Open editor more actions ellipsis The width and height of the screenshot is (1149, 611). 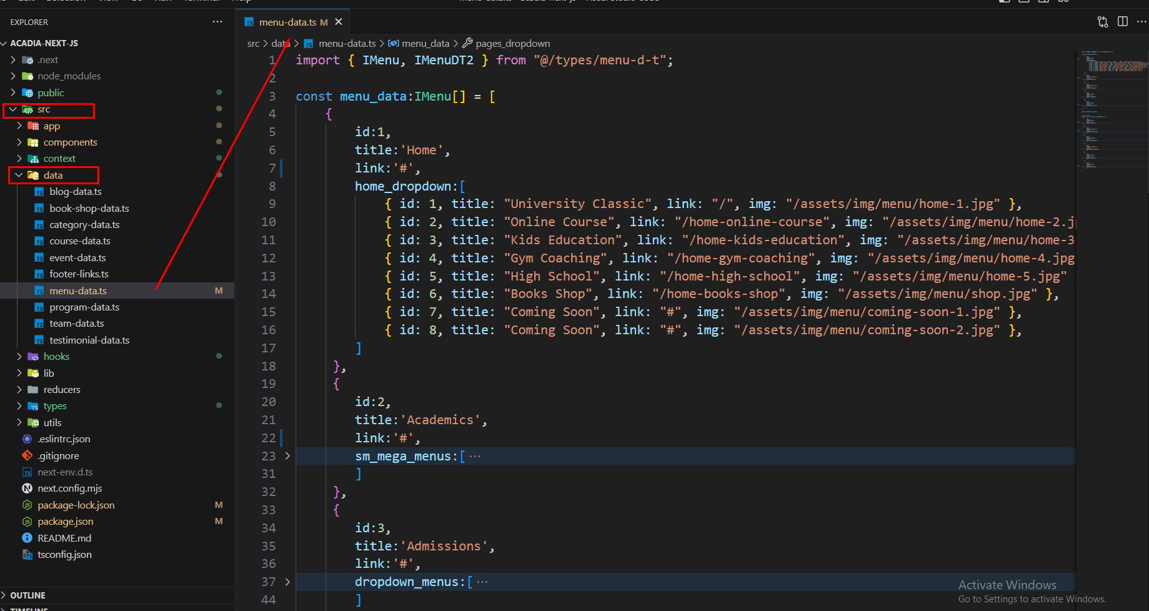click(x=1142, y=22)
